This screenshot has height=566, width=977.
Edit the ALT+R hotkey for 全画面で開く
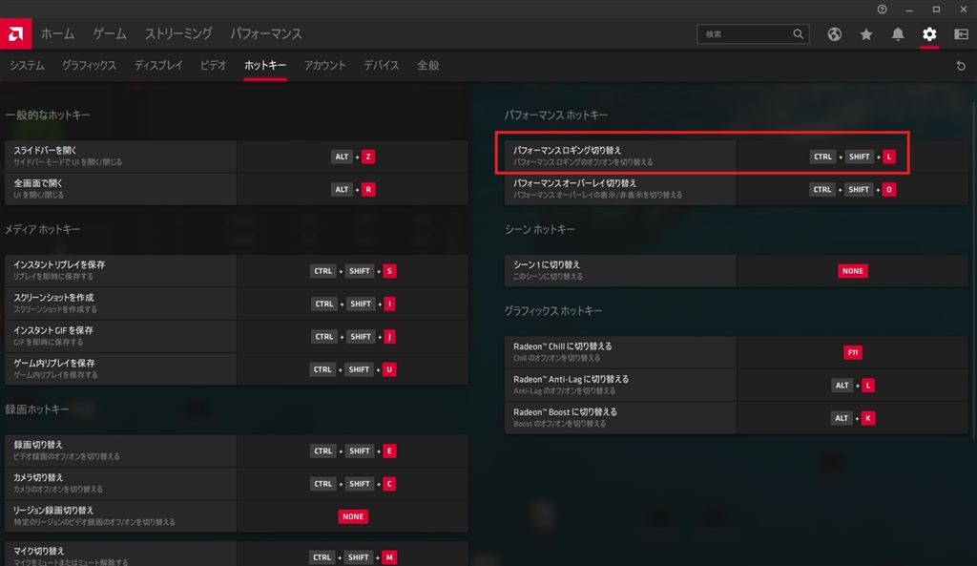pyautogui.click(x=353, y=190)
